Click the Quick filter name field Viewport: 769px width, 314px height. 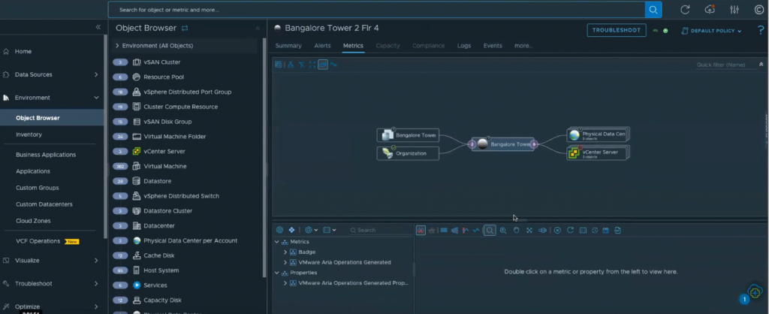pos(719,65)
